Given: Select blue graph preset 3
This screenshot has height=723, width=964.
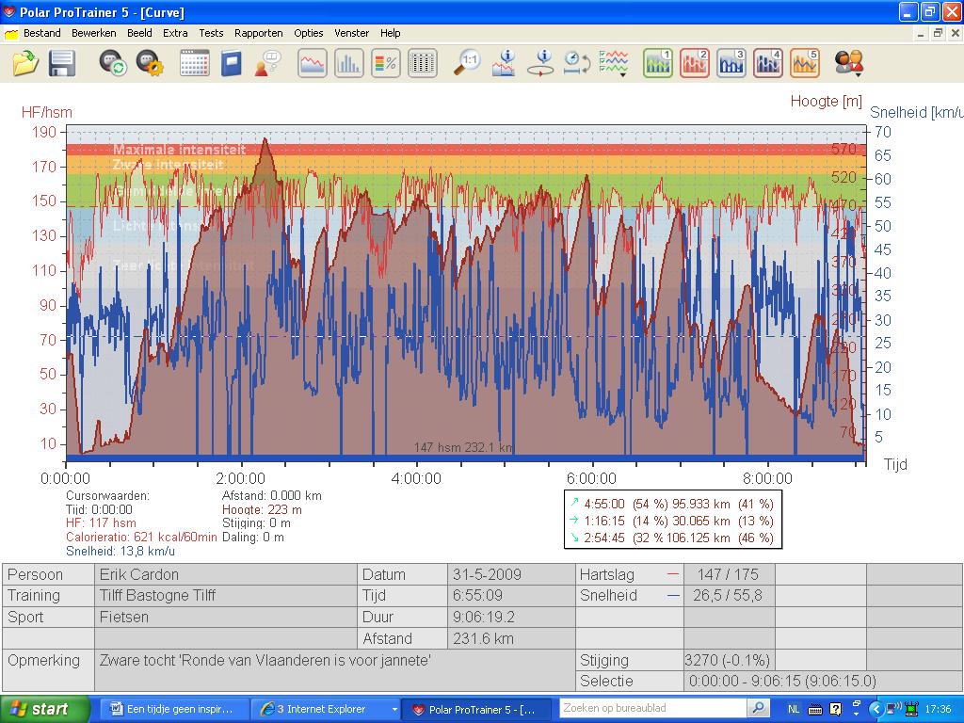Looking at the screenshot, I should tap(731, 63).
